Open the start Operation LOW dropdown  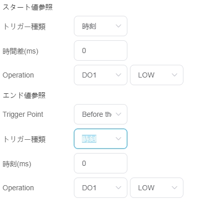[156, 75]
